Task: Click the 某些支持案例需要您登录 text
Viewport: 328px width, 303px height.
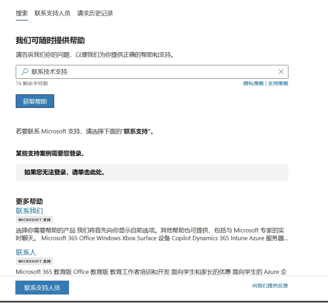Action: point(50,154)
